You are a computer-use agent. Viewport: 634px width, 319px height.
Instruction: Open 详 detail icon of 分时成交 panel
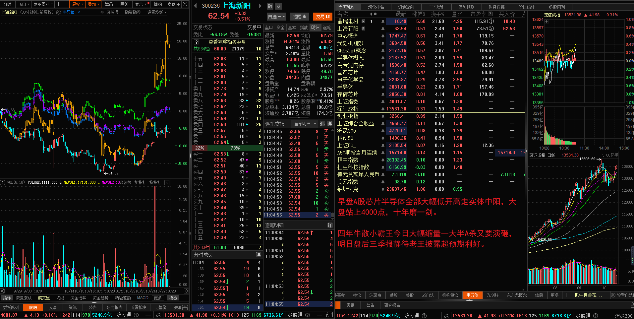point(258,255)
